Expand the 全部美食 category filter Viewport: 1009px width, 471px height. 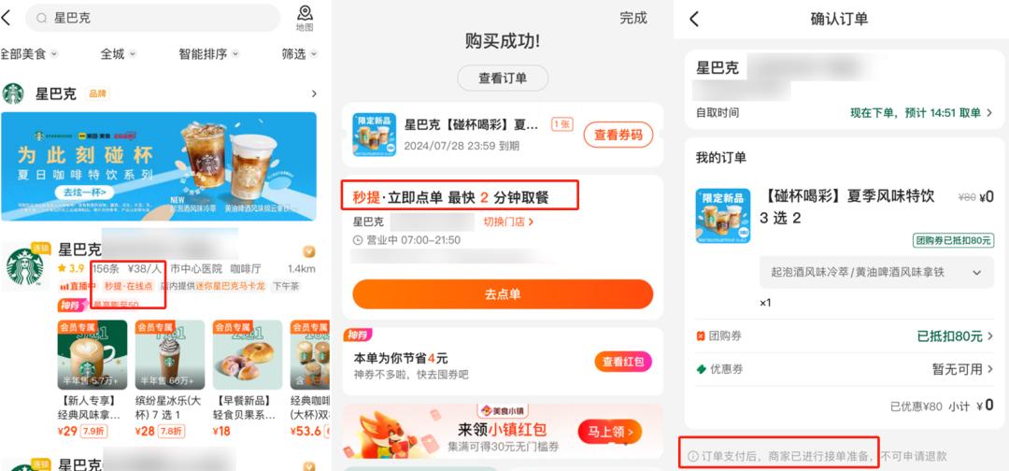click(29, 54)
